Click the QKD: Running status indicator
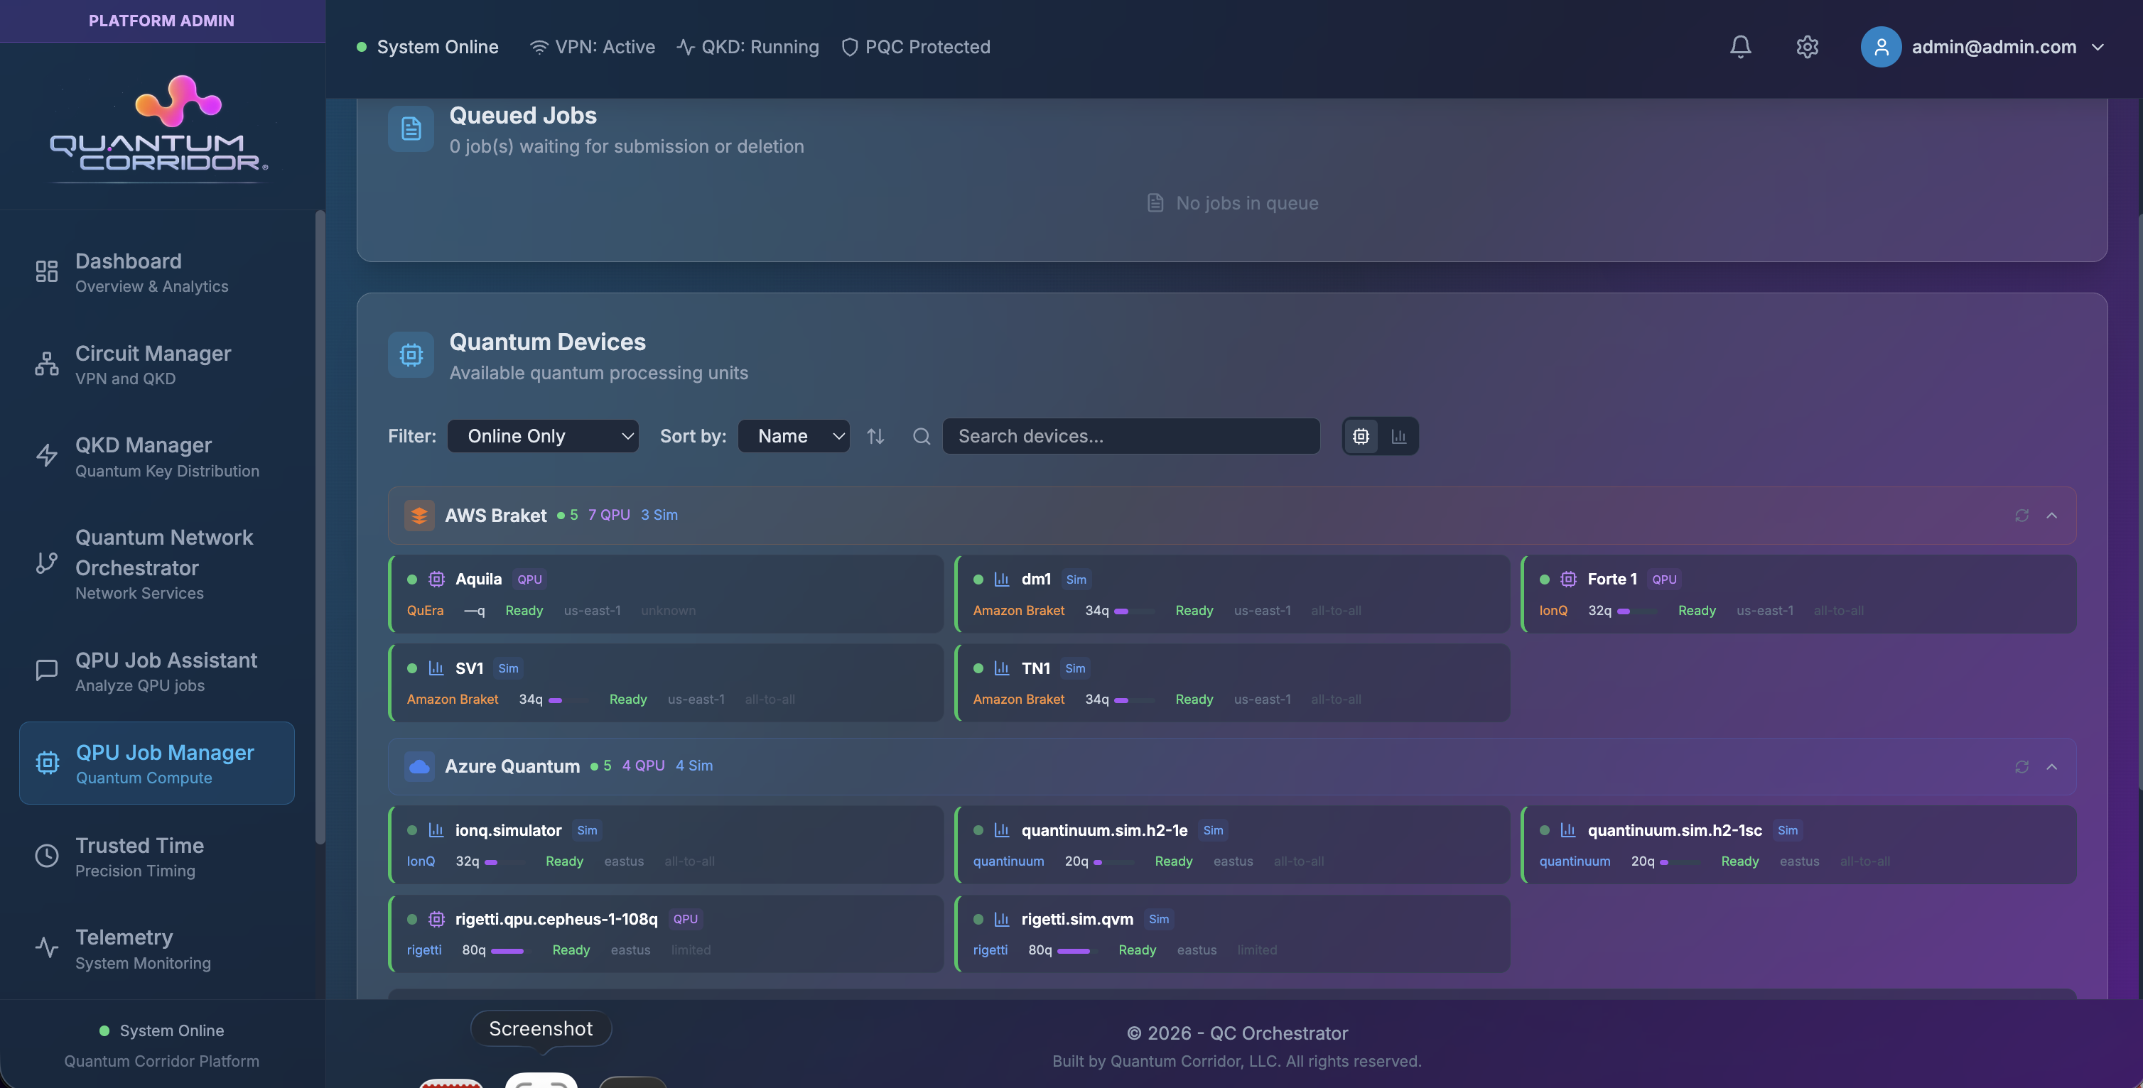Screen dimensions: 2143x1088 point(748,48)
